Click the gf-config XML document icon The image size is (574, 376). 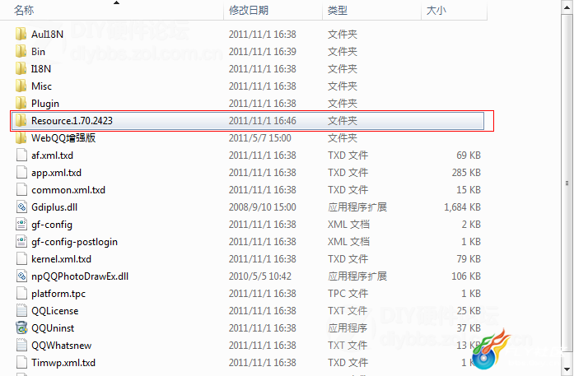pyautogui.click(x=21, y=225)
